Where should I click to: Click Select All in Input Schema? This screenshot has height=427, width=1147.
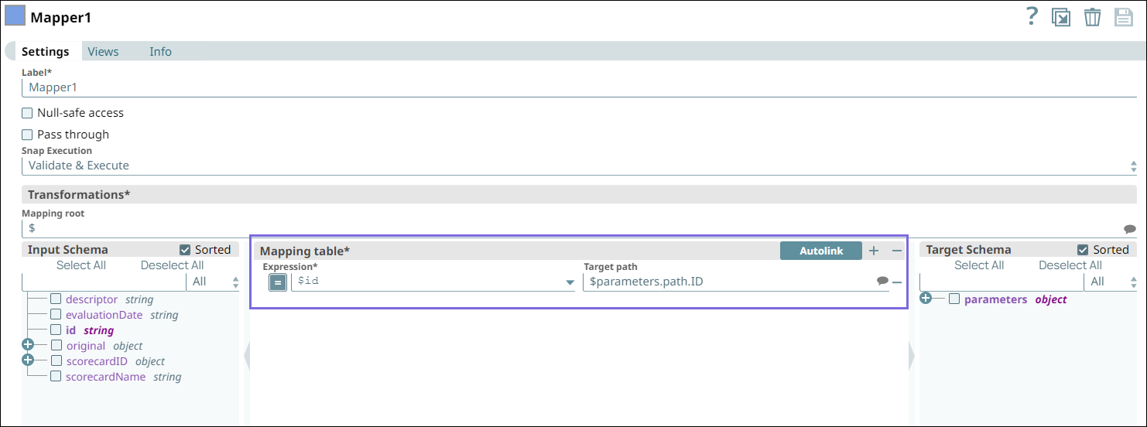pos(81,265)
